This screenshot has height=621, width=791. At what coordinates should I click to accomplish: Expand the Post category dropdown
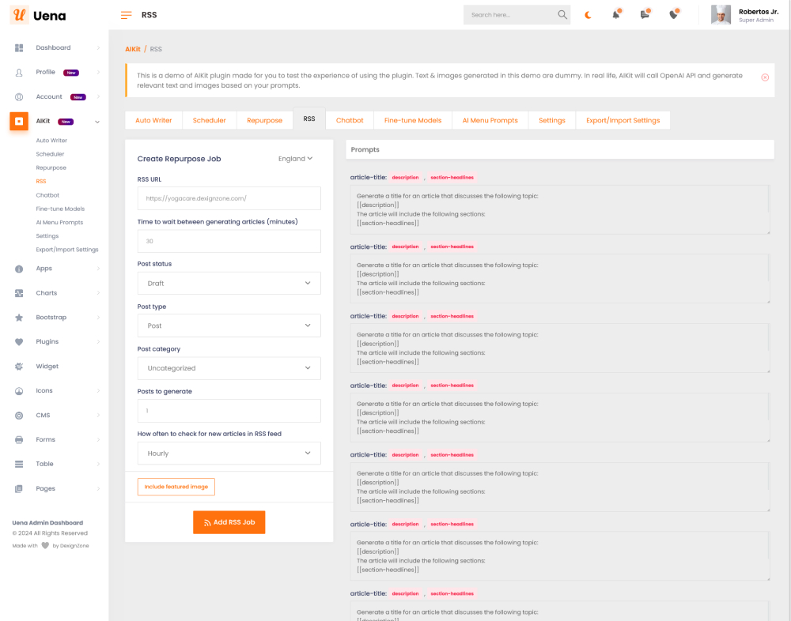[229, 368]
